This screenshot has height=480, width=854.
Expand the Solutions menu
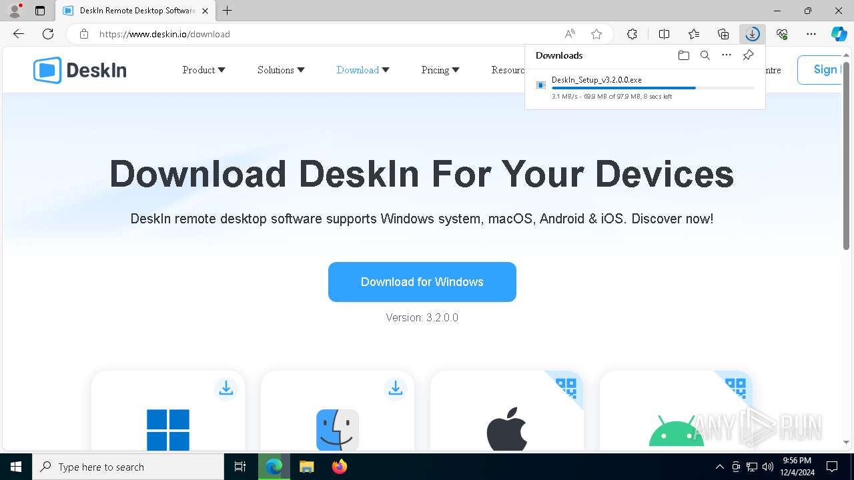[281, 70]
